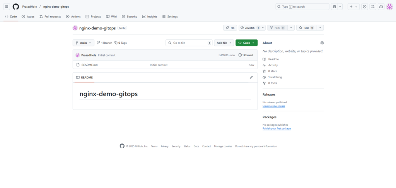Viewport: 396px width, 188px height.
Task: Open the Packages heading link
Action: 270,117
